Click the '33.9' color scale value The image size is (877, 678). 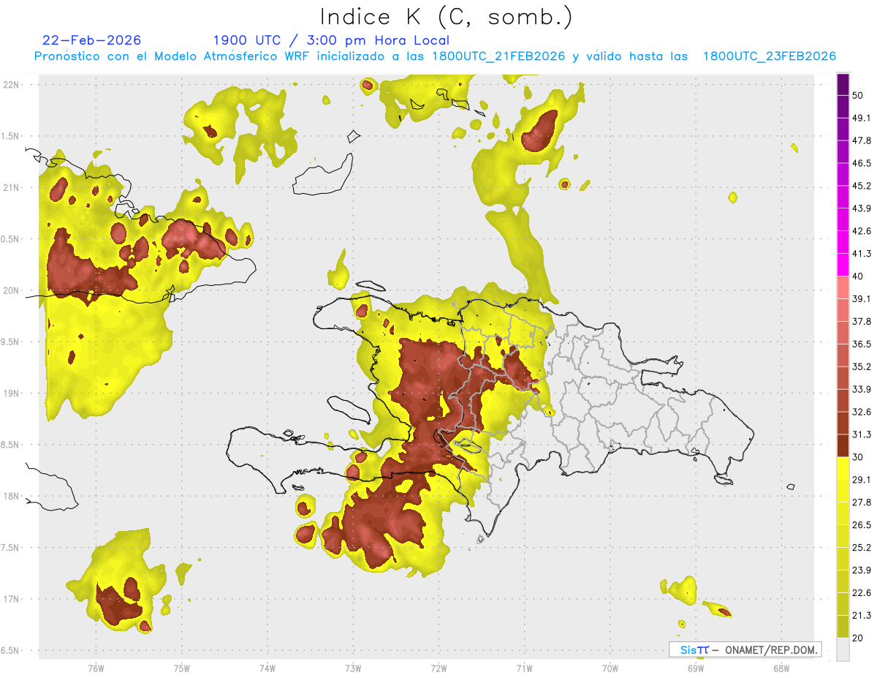coord(862,389)
